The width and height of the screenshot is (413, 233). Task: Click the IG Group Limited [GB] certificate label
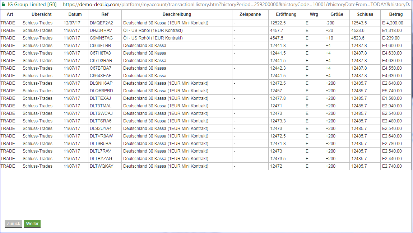point(32,4)
